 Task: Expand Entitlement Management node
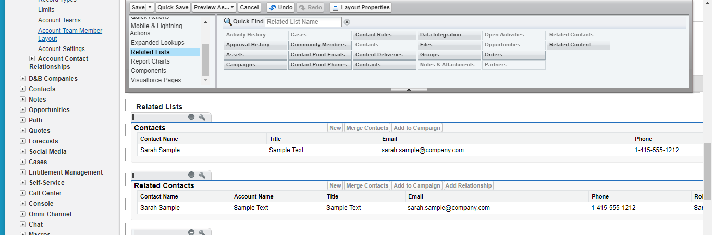point(22,172)
